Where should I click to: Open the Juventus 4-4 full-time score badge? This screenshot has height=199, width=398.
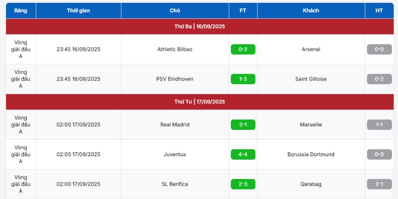click(243, 154)
